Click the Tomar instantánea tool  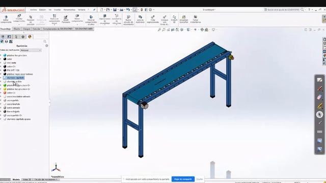(x=196, y=19)
